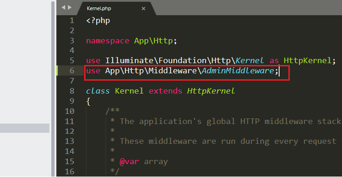Go to next tab with right arrow

click(70, 8)
